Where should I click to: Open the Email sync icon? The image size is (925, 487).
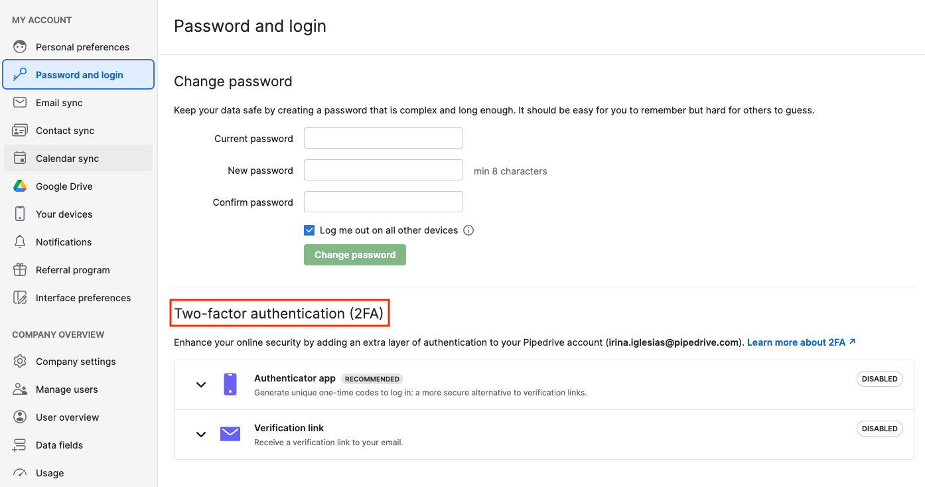19,102
